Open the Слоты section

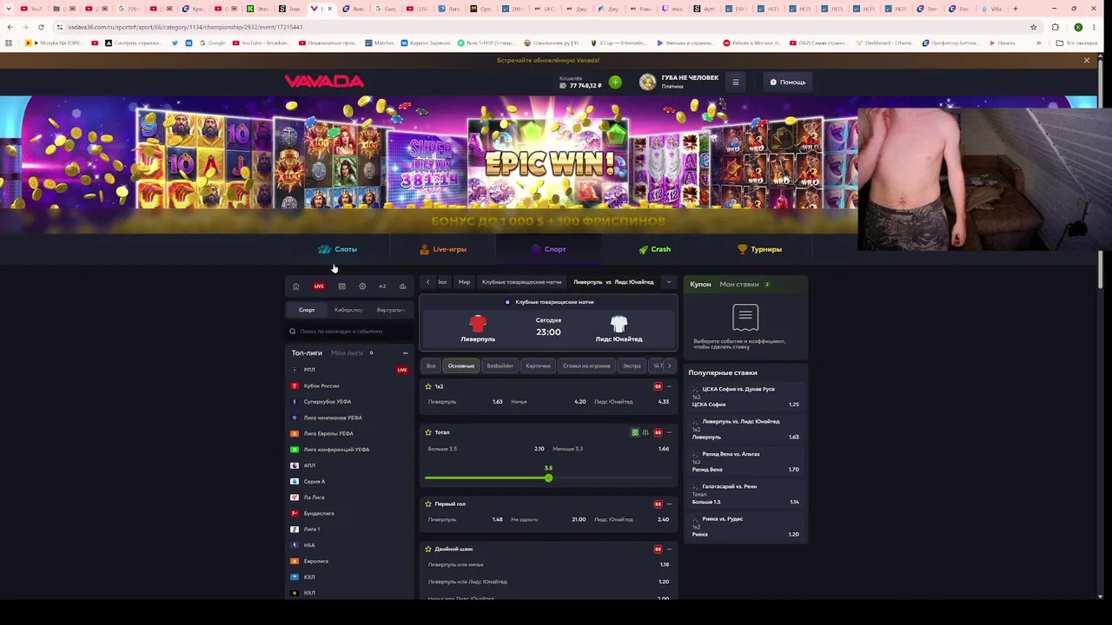click(x=337, y=249)
